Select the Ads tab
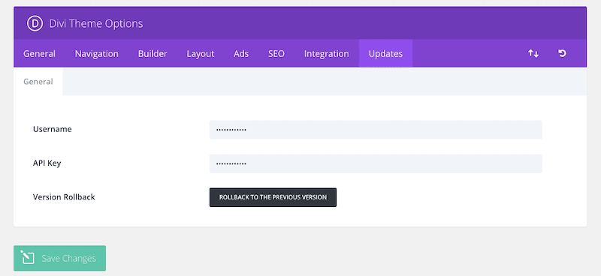This screenshot has width=601, height=276. click(x=241, y=53)
